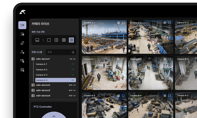Select the 2x2 grid layout icon
Screen dimensions: 197x118
56,40
